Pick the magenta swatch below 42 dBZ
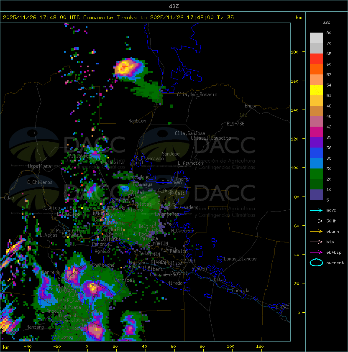The width and height of the screenshot is (348, 352). [x=316, y=132]
